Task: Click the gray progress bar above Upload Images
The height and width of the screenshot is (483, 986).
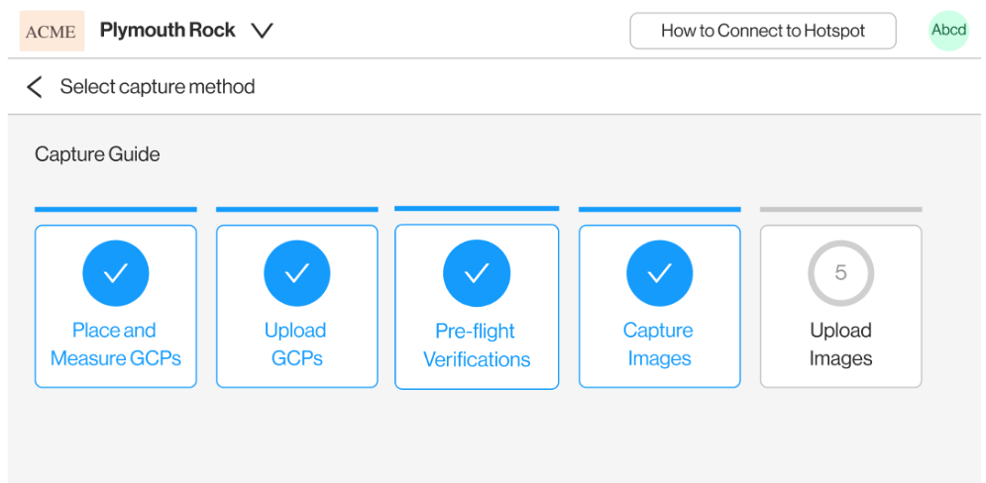Action: pos(840,209)
